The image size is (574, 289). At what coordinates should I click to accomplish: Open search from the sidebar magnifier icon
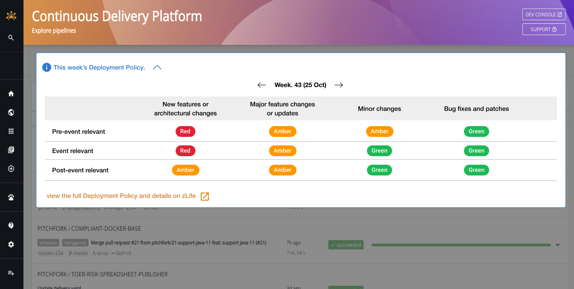11,38
